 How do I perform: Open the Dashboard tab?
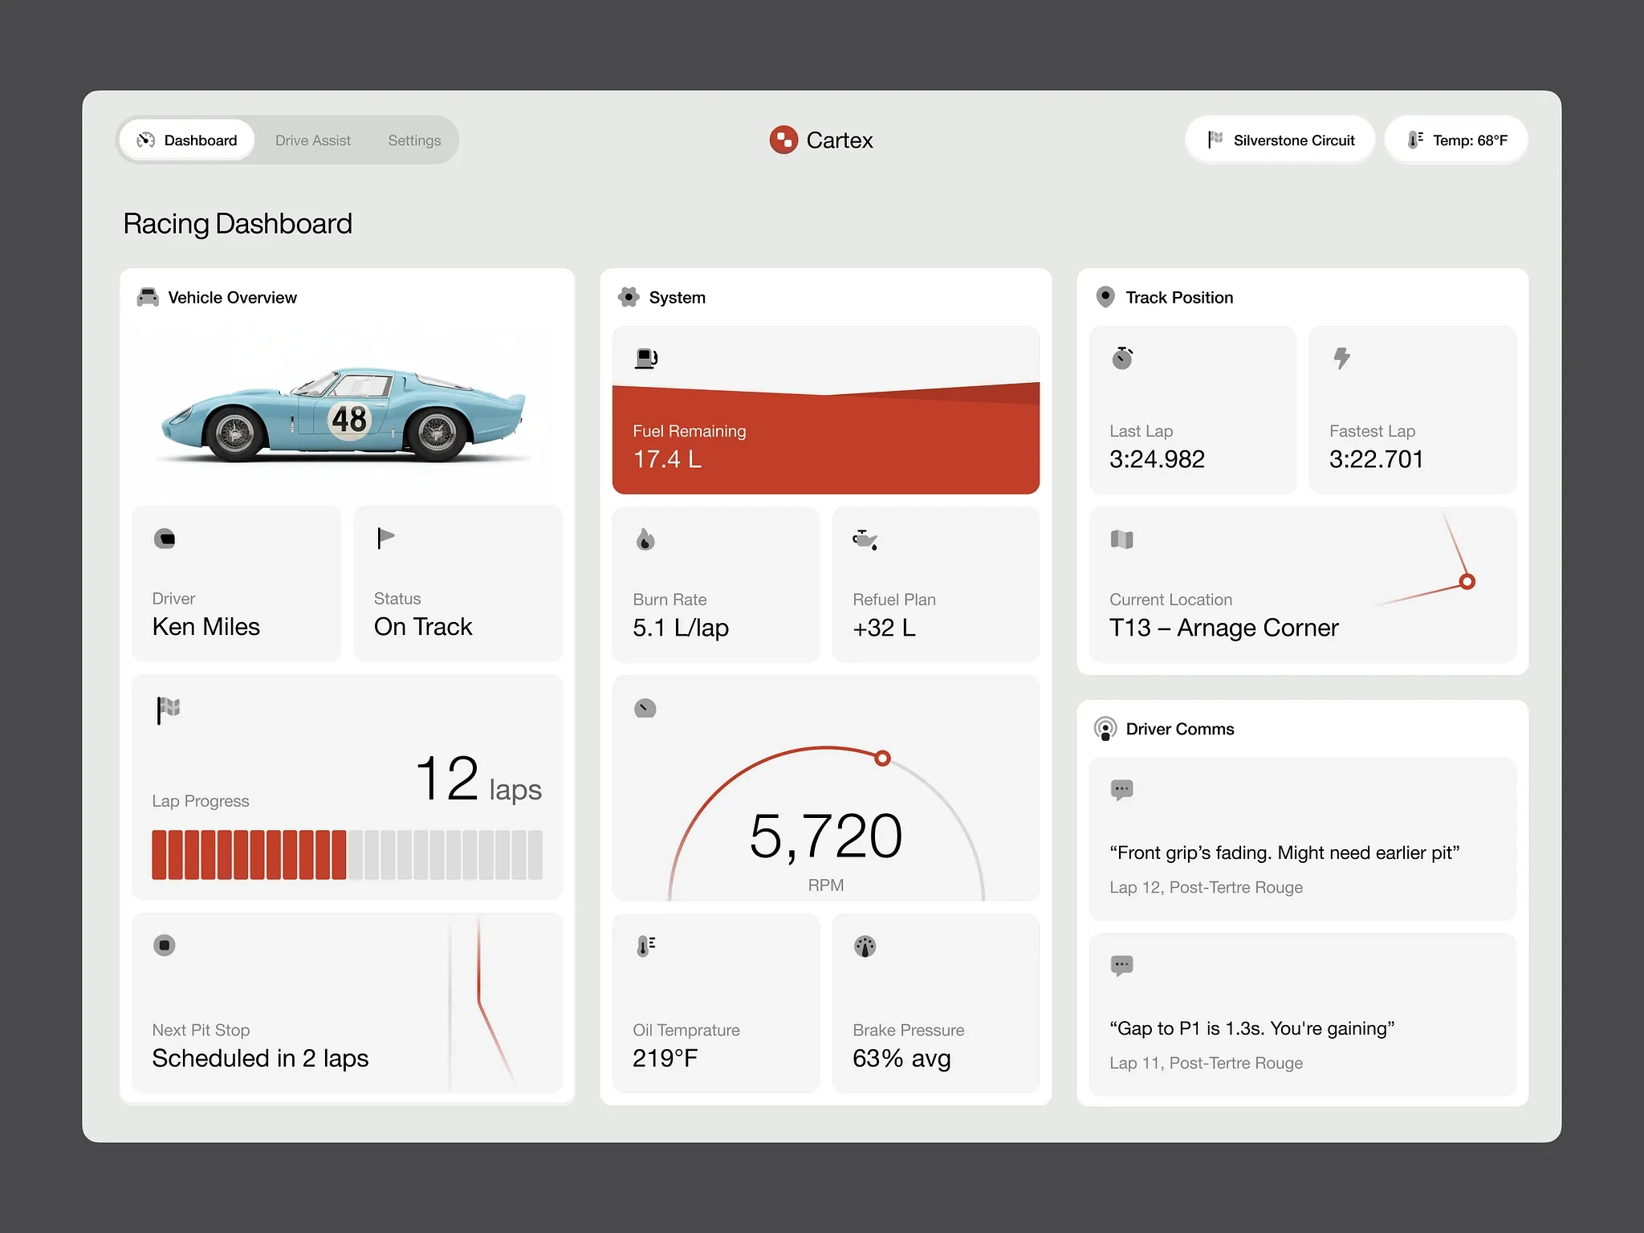(x=187, y=140)
